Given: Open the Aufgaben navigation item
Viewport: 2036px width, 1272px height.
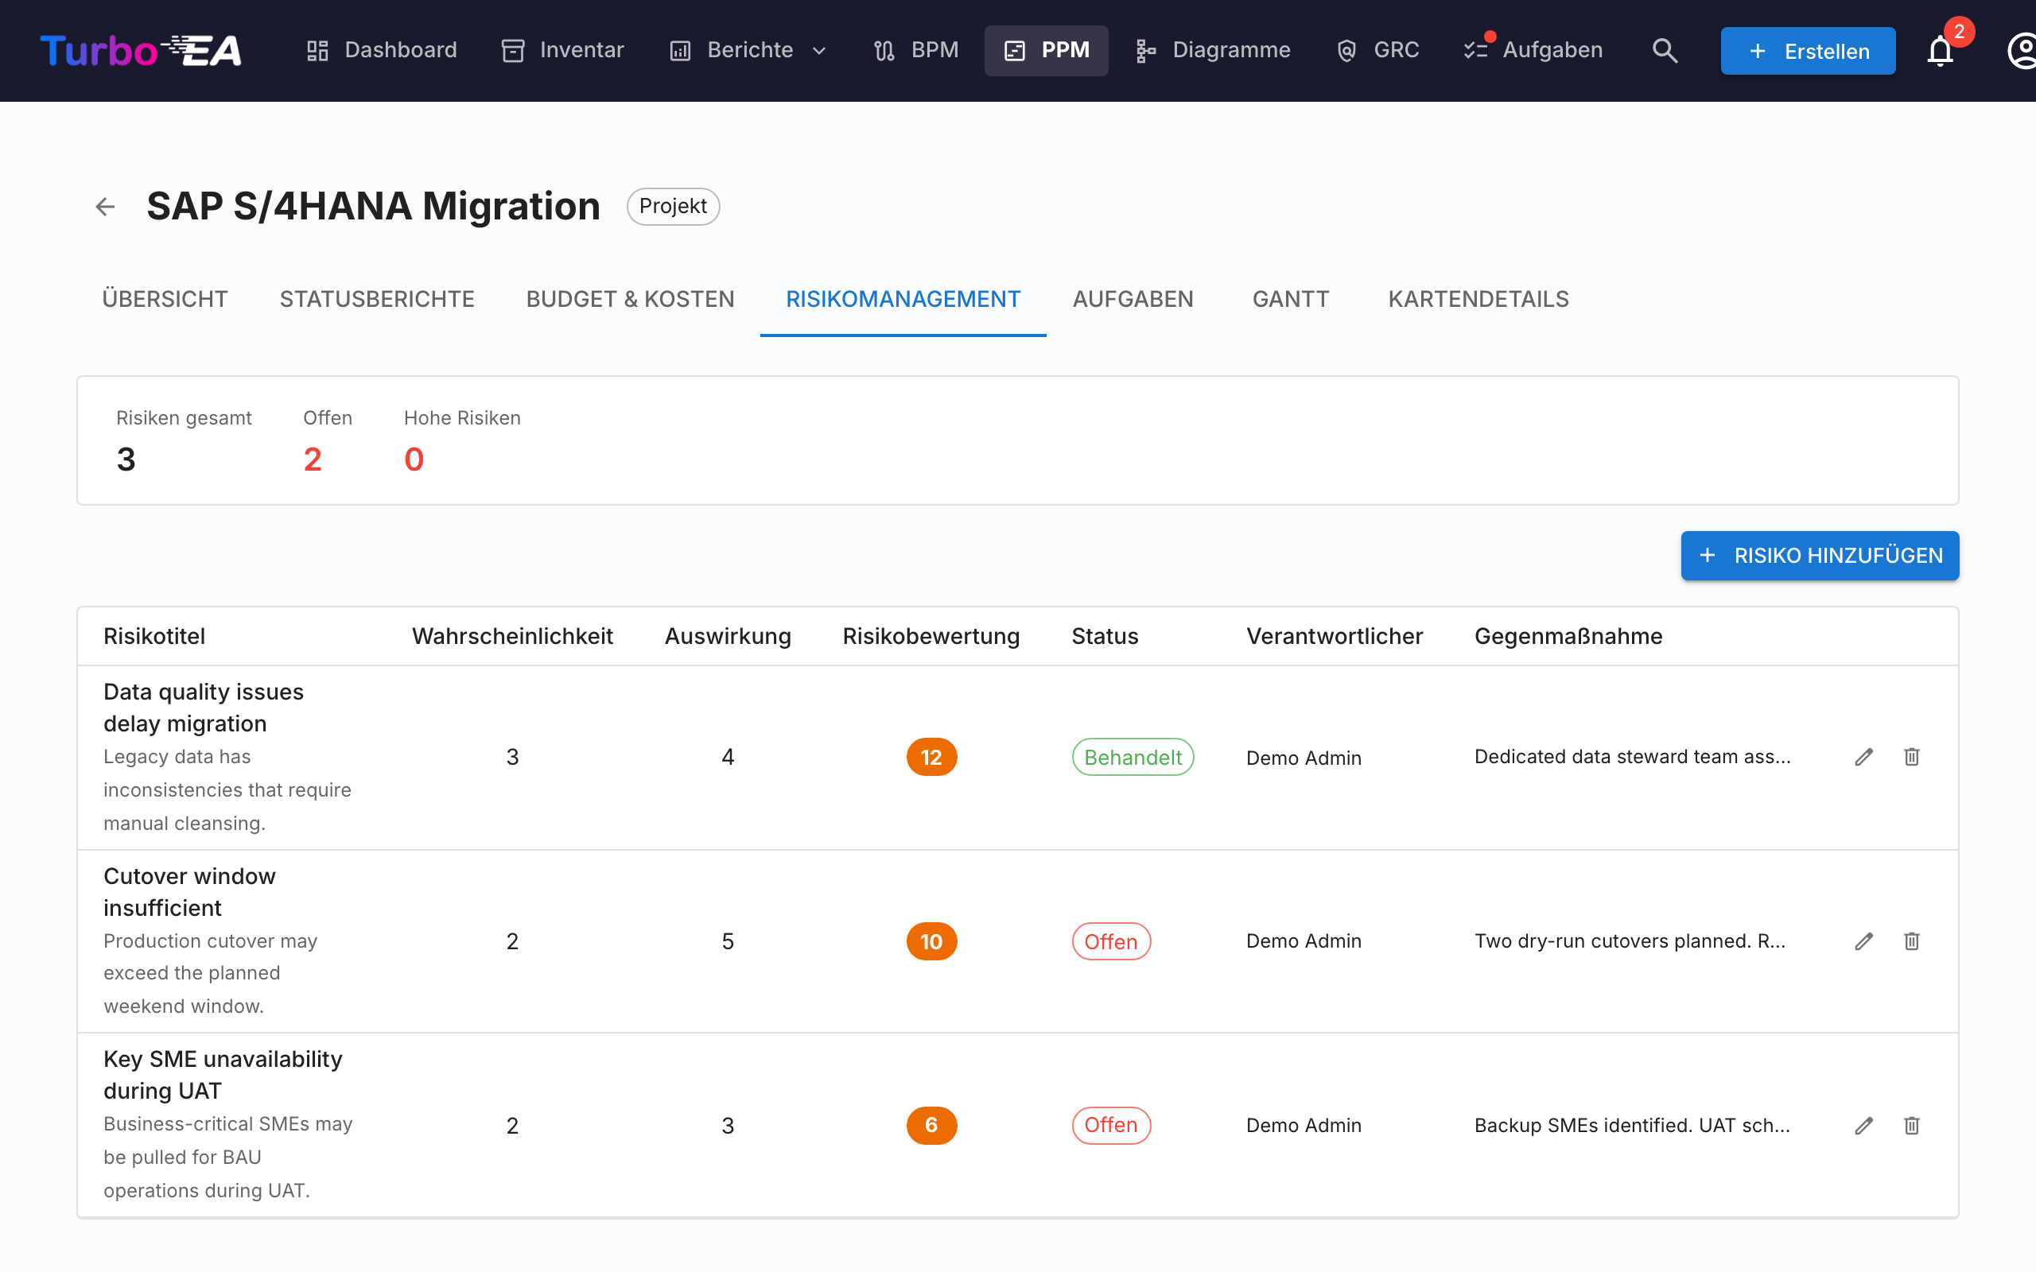Looking at the screenshot, I should click(x=1533, y=50).
